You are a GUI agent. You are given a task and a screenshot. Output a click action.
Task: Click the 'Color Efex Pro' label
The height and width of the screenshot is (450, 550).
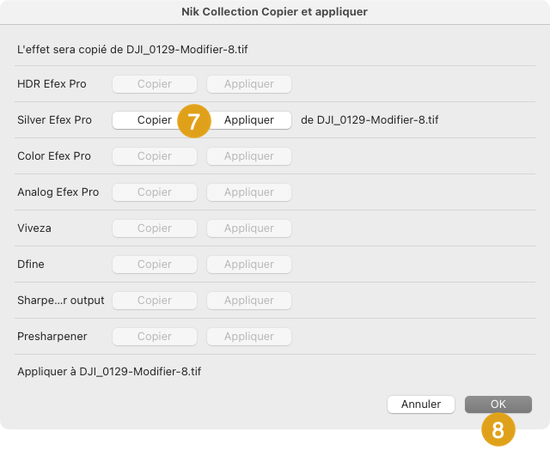(54, 156)
